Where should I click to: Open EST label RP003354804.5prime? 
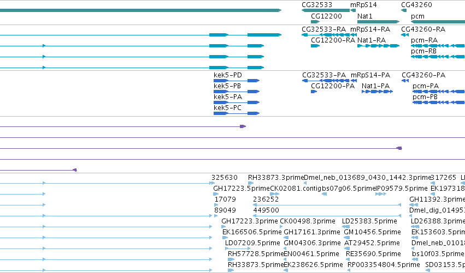(384, 265)
